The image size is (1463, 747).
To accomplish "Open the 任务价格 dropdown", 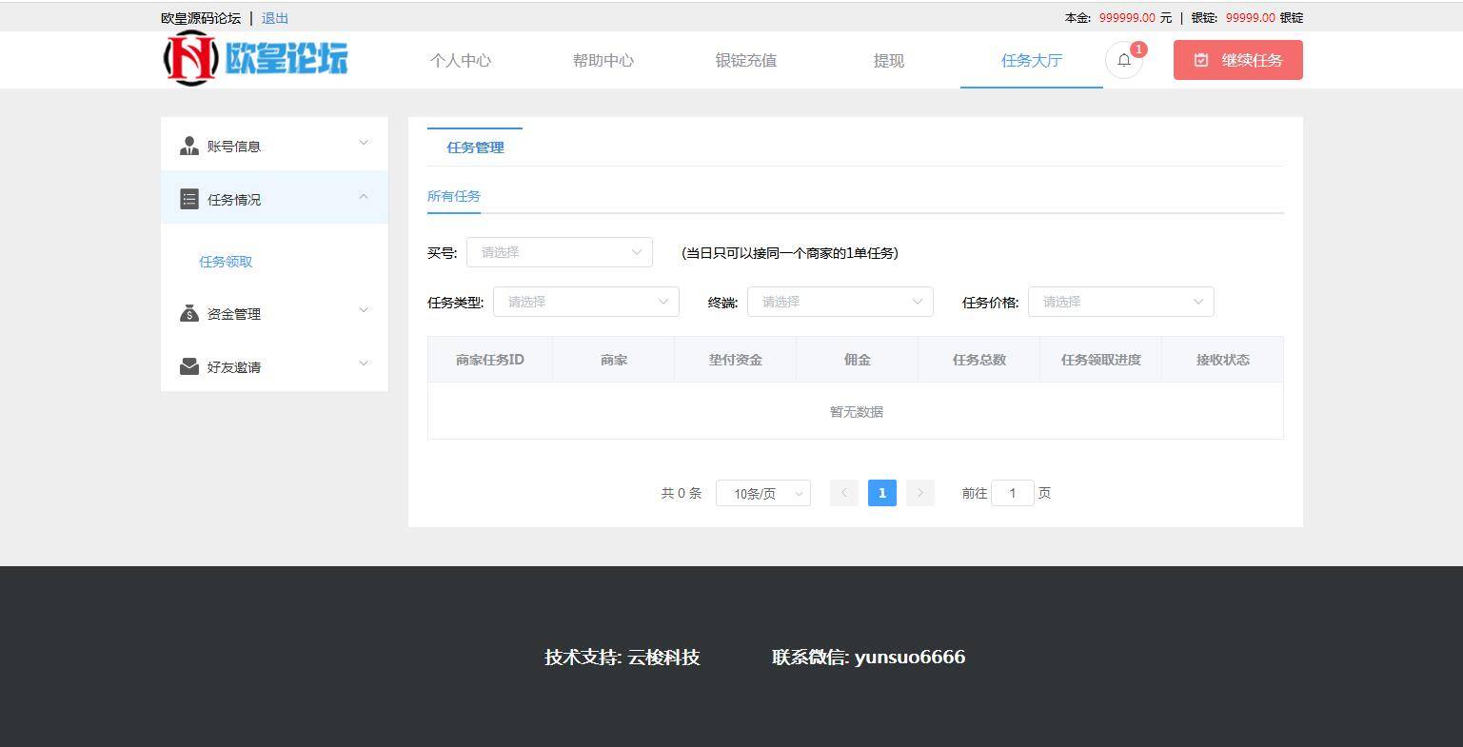I will coord(1119,301).
